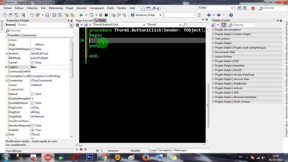This screenshot has height=162, width=288.
Task: Toggle the Default property checkbox
Action: coord(33,94)
